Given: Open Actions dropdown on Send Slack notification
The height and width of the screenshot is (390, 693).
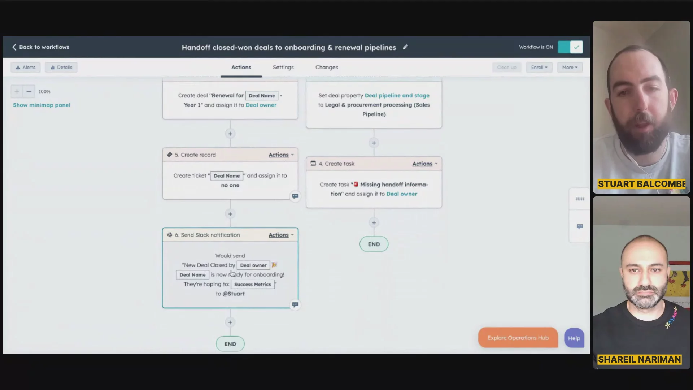Looking at the screenshot, I should pyautogui.click(x=281, y=235).
